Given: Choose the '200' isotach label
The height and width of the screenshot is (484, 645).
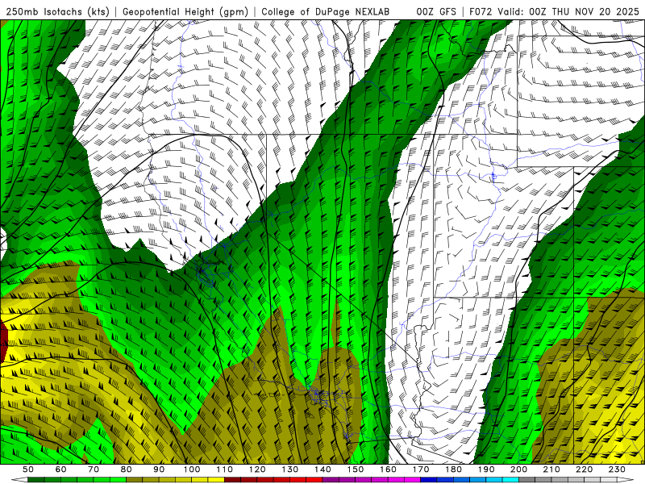Looking at the screenshot, I should 519,469.
